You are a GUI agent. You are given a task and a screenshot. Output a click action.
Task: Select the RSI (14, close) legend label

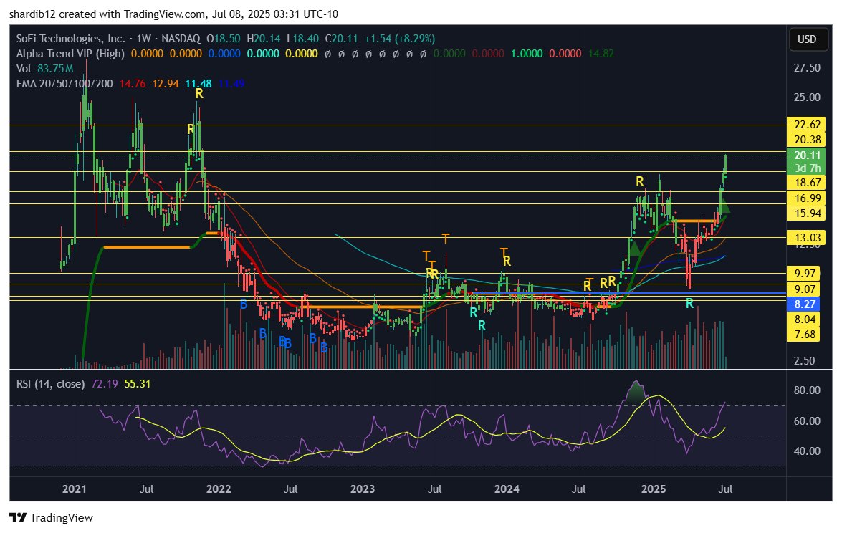pyautogui.click(x=50, y=384)
